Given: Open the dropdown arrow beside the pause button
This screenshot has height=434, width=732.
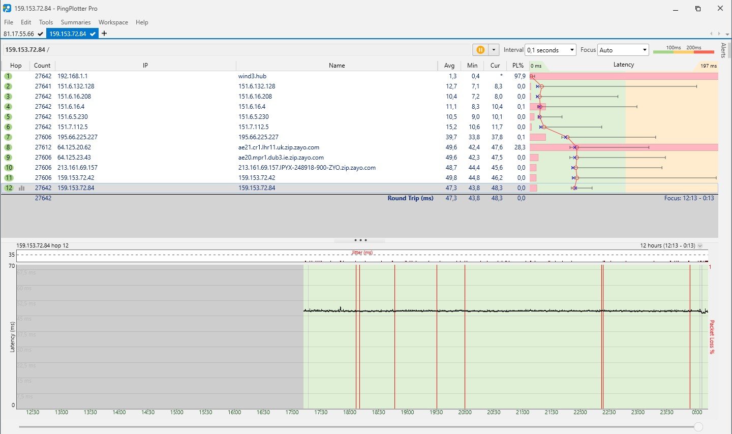Looking at the screenshot, I should pos(494,50).
